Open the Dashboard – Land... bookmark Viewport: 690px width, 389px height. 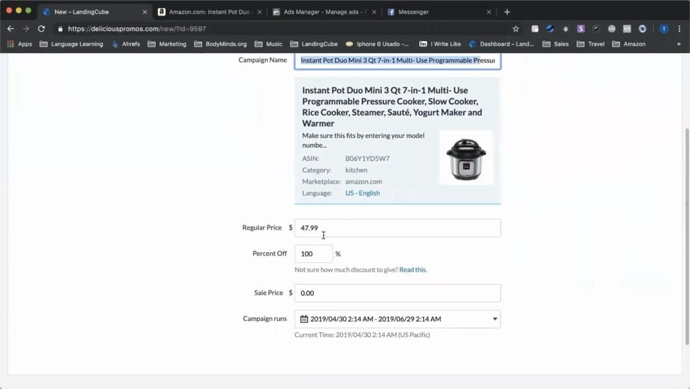pyautogui.click(x=501, y=44)
